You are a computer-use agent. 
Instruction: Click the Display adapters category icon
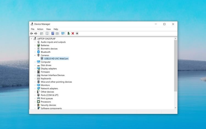[38, 69]
